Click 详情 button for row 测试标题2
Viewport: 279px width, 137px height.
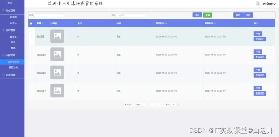[x=258, y=52]
